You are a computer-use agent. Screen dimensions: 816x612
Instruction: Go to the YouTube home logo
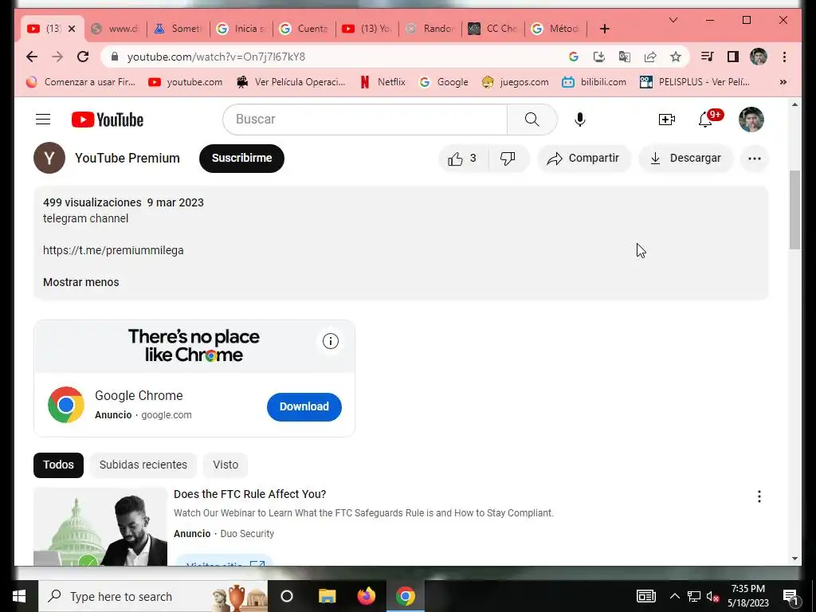pyautogui.click(x=108, y=120)
